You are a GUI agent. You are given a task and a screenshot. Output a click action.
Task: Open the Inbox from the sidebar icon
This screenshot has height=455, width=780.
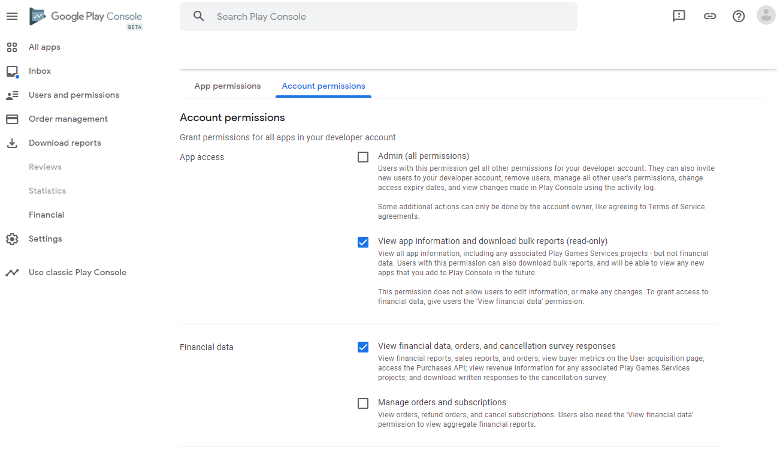pyautogui.click(x=12, y=71)
